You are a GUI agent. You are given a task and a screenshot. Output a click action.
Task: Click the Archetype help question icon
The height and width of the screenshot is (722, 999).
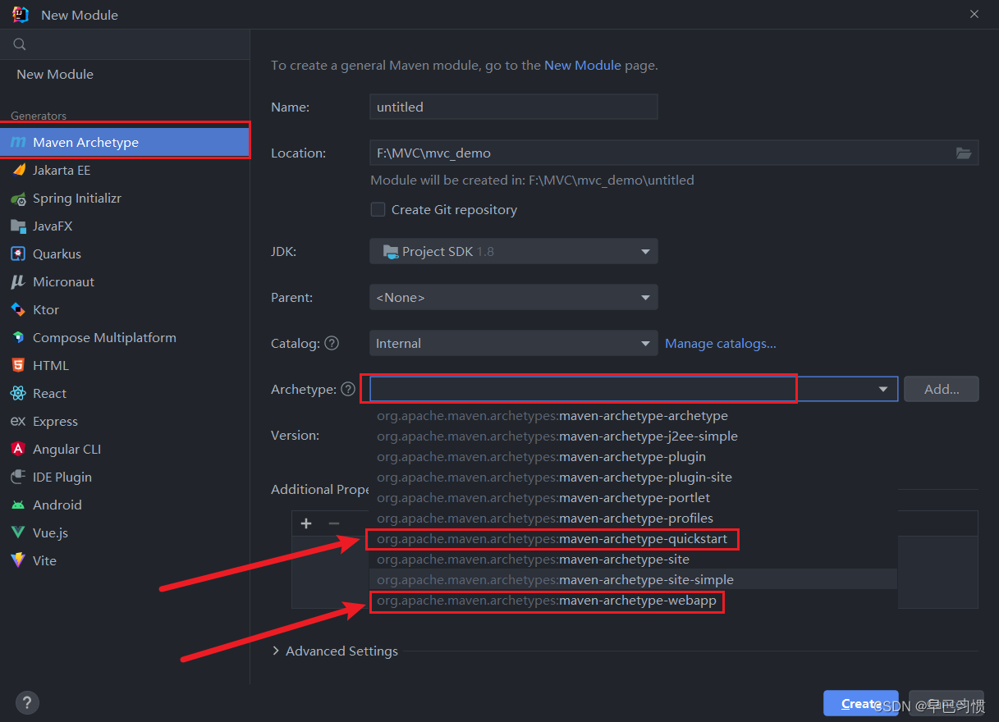point(348,390)
